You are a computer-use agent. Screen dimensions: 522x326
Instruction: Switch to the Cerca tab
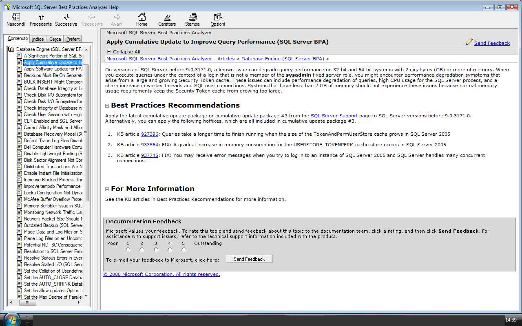tap(55, 39)
